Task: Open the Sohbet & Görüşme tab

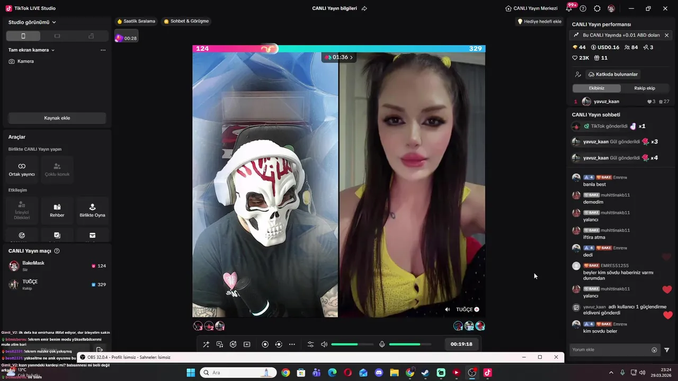Action: pyautogui.click(x=186, y=21)
